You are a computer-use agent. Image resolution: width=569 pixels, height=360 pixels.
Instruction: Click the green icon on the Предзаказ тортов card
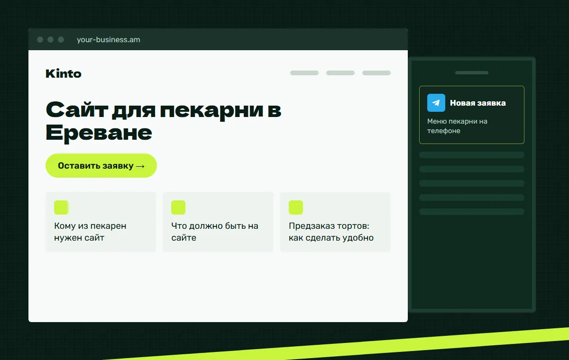pyautogui.click(x=296, y=207)
